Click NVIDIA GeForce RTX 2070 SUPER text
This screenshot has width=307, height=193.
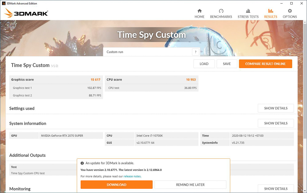(x=62, y=136)
